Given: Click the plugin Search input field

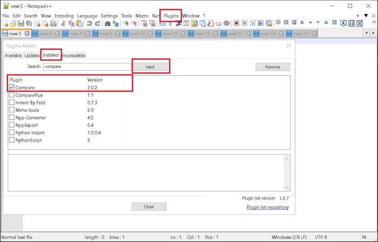Looking at the screenshot, I should tap(87, 67).
